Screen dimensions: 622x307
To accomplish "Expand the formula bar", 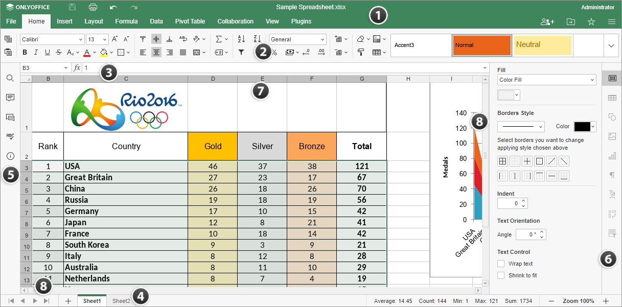I will click(485, 67).
